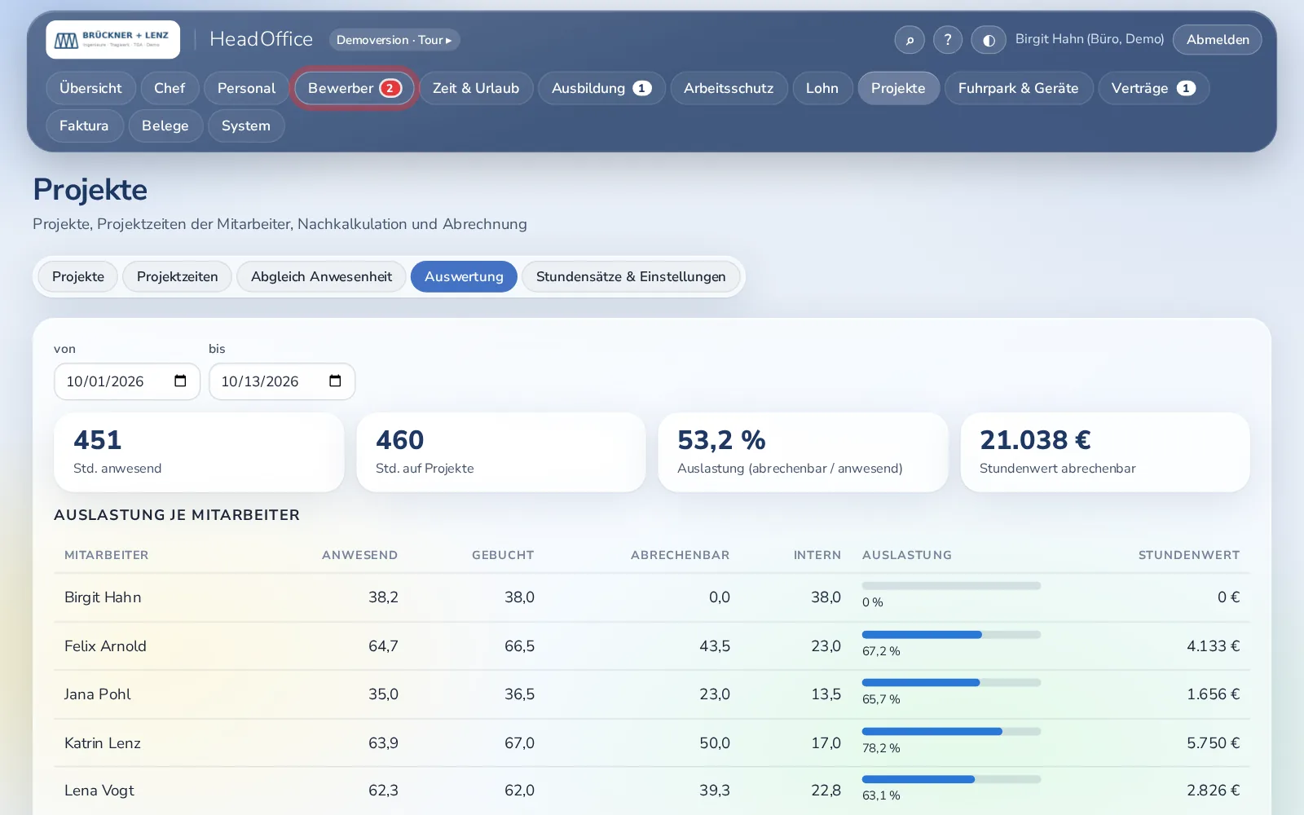The height and width of the screenshot is (815, 1304).
Task: Open System module
Action: tap(246, 126)
